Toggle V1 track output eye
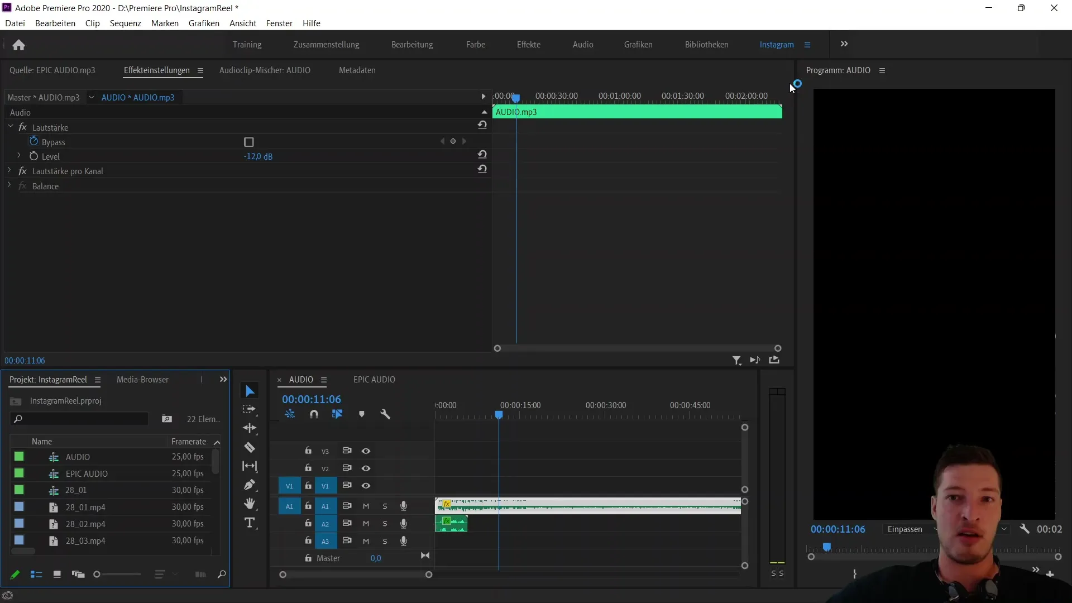The width and height of the screenshot is (1072, 603). [366, 486]
